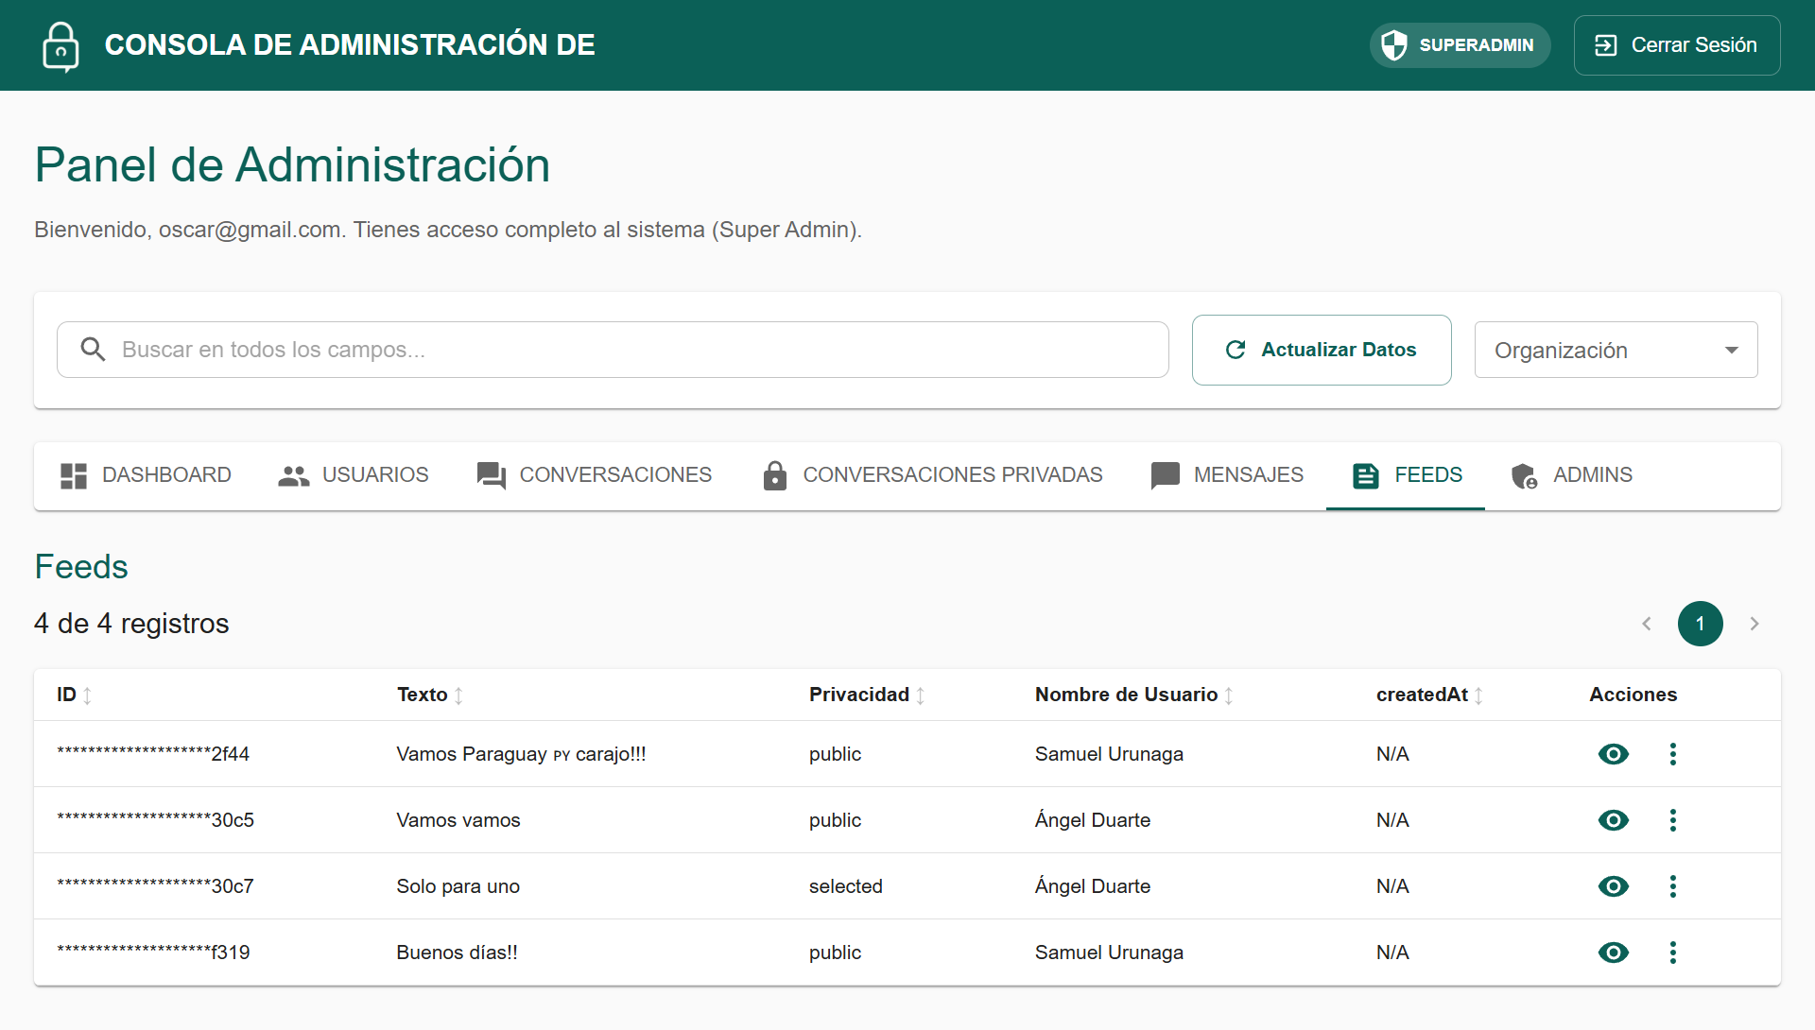Click Actualizar Datos refresh button
This screenshot has height=1030, width=1815.
1322,350
